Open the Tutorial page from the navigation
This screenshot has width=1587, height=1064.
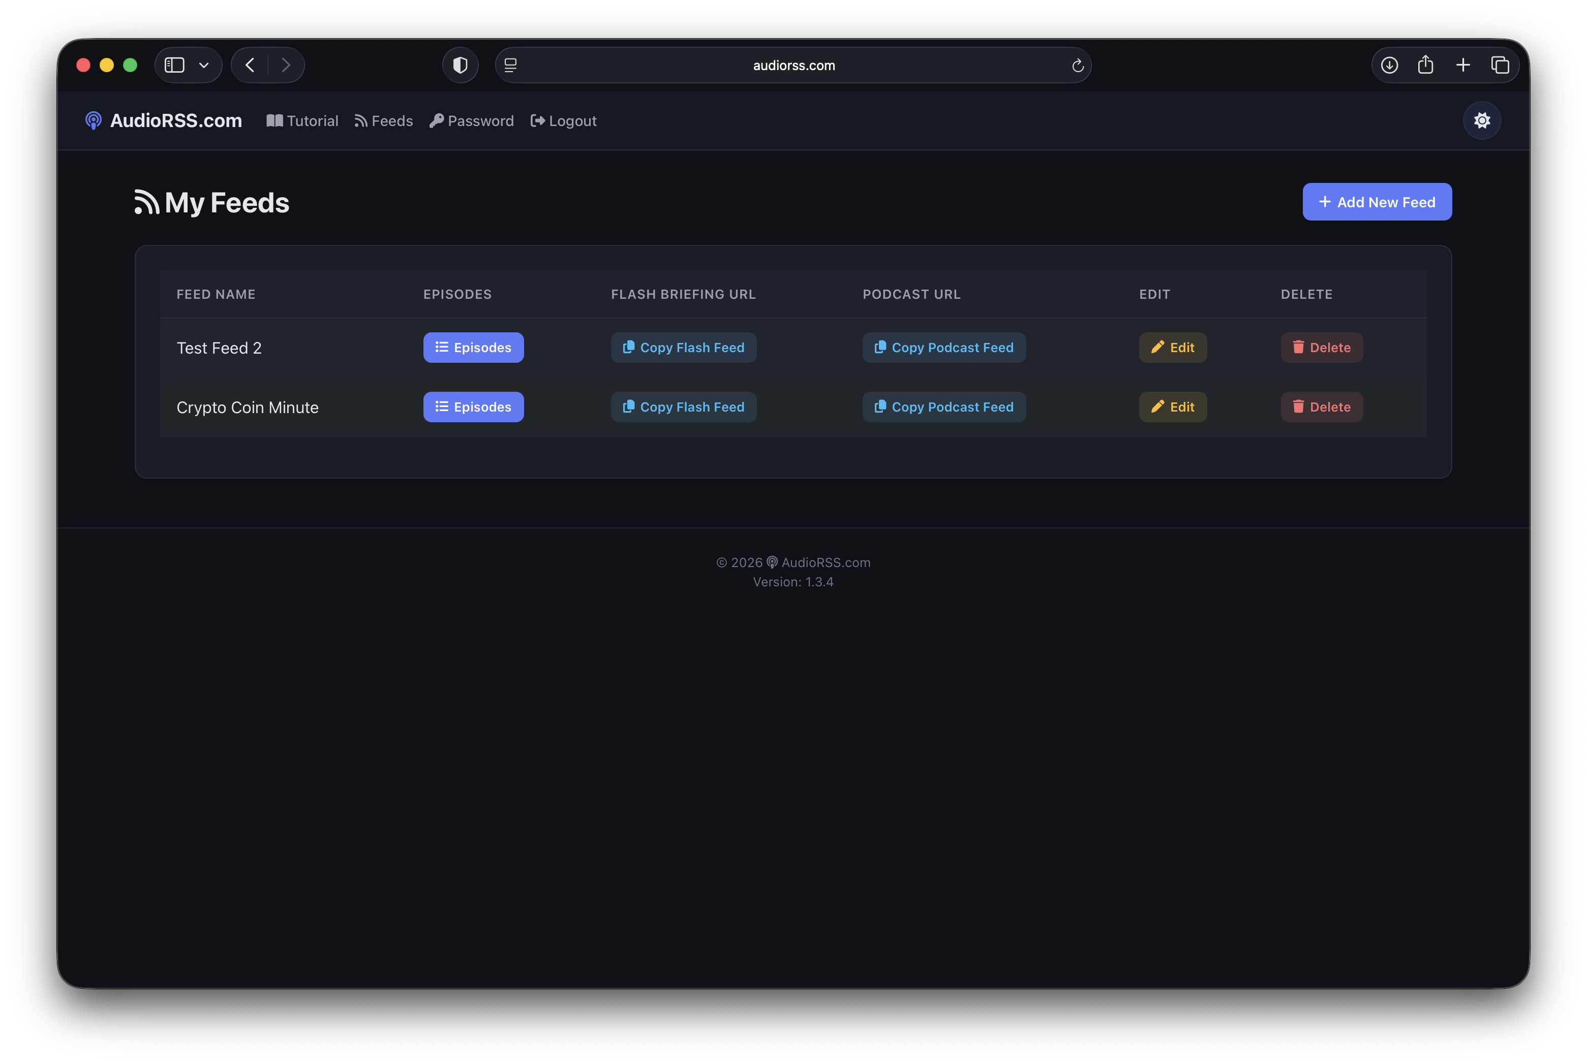pos(302,120)
